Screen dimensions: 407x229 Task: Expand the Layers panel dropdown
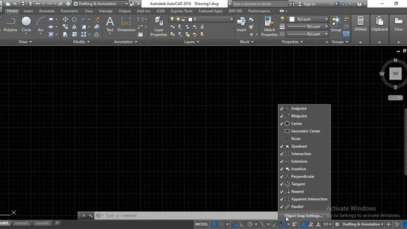(191, 42)
